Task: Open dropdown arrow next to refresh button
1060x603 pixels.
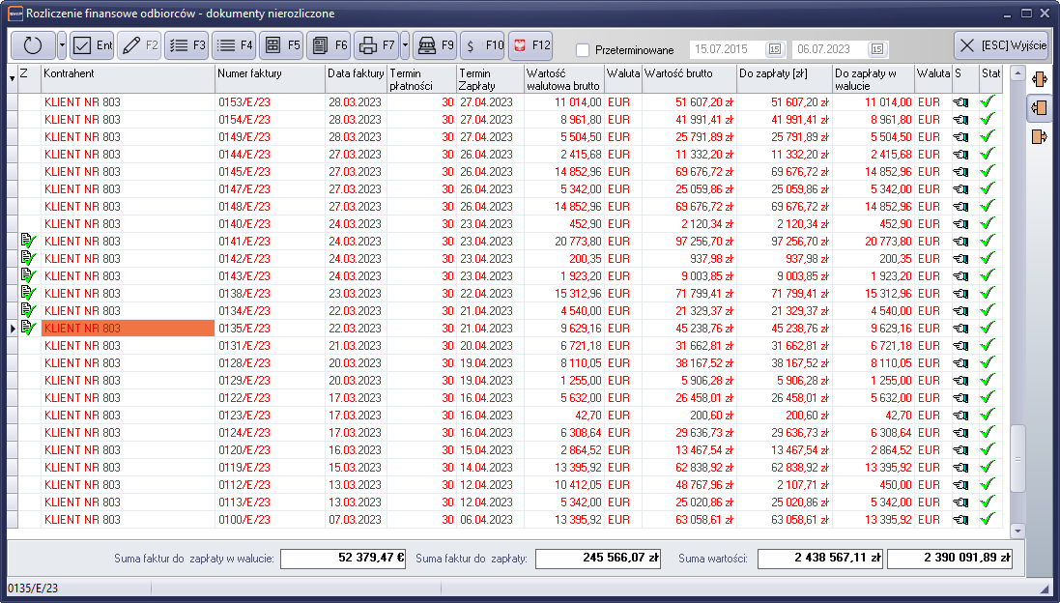Action: point(62,45)
